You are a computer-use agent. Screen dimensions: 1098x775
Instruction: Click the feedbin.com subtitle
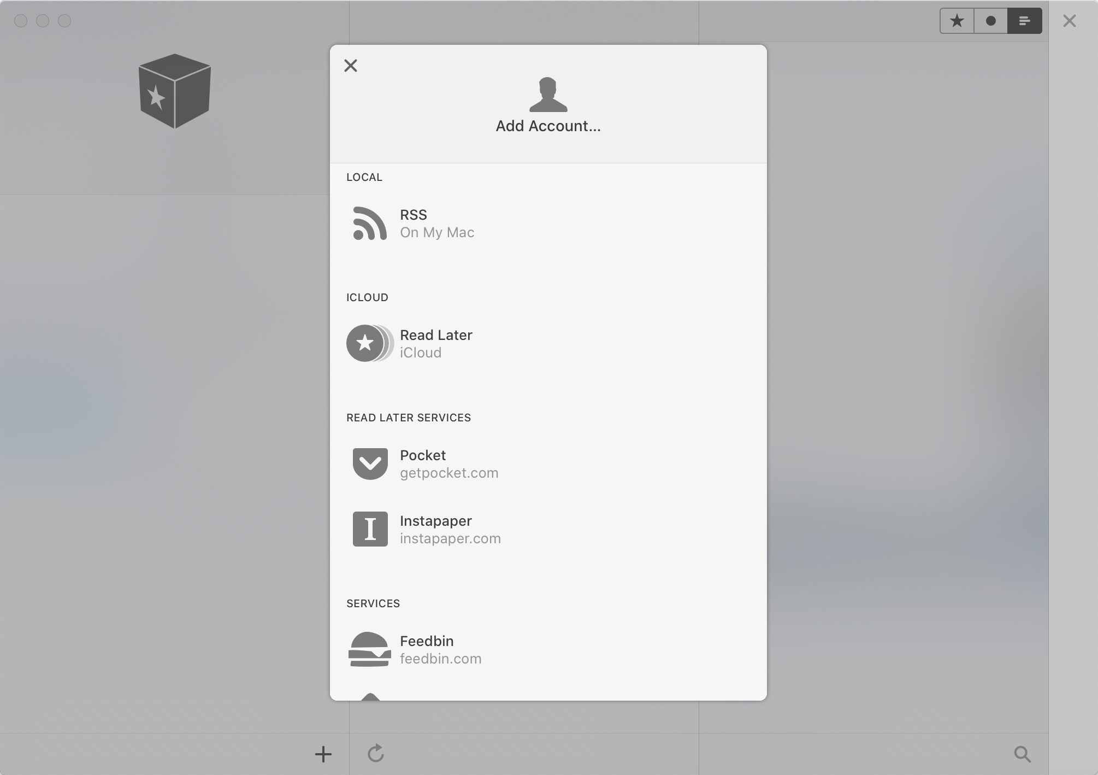(440, 659)
